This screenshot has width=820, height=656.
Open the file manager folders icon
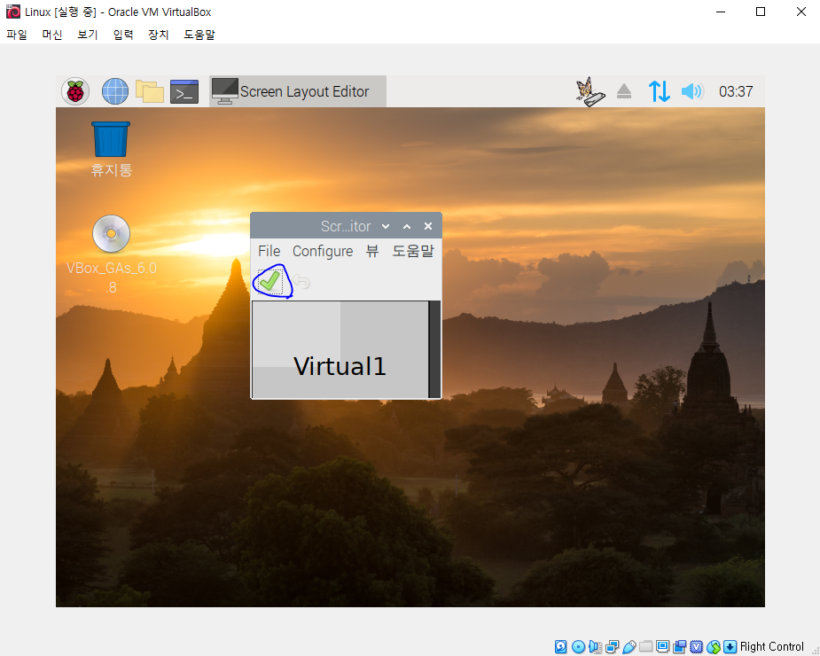pos(150,91)
